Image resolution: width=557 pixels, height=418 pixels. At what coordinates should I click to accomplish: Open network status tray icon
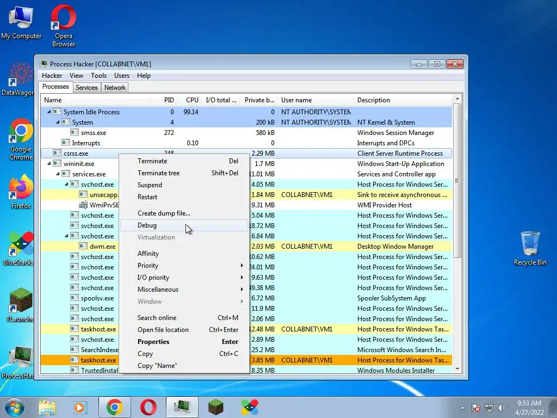coord(489,408)
